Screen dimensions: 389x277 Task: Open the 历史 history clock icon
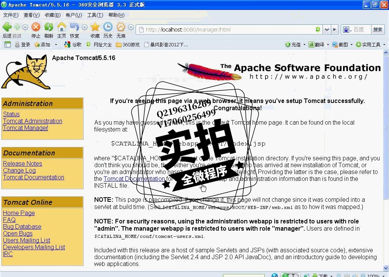[108, 27]
